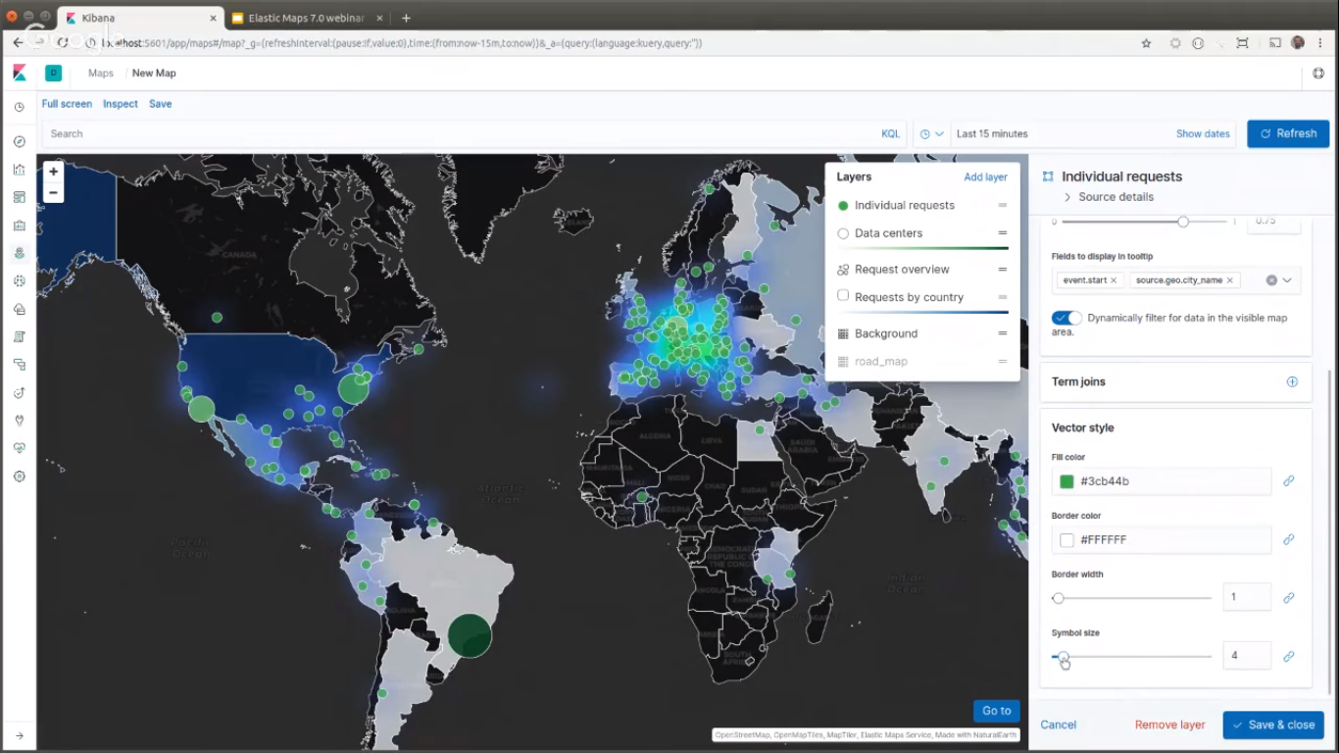Open Discover using the compass sidebar icon
Viewport: 1339px width, 753px height.
tap(18, 141)
